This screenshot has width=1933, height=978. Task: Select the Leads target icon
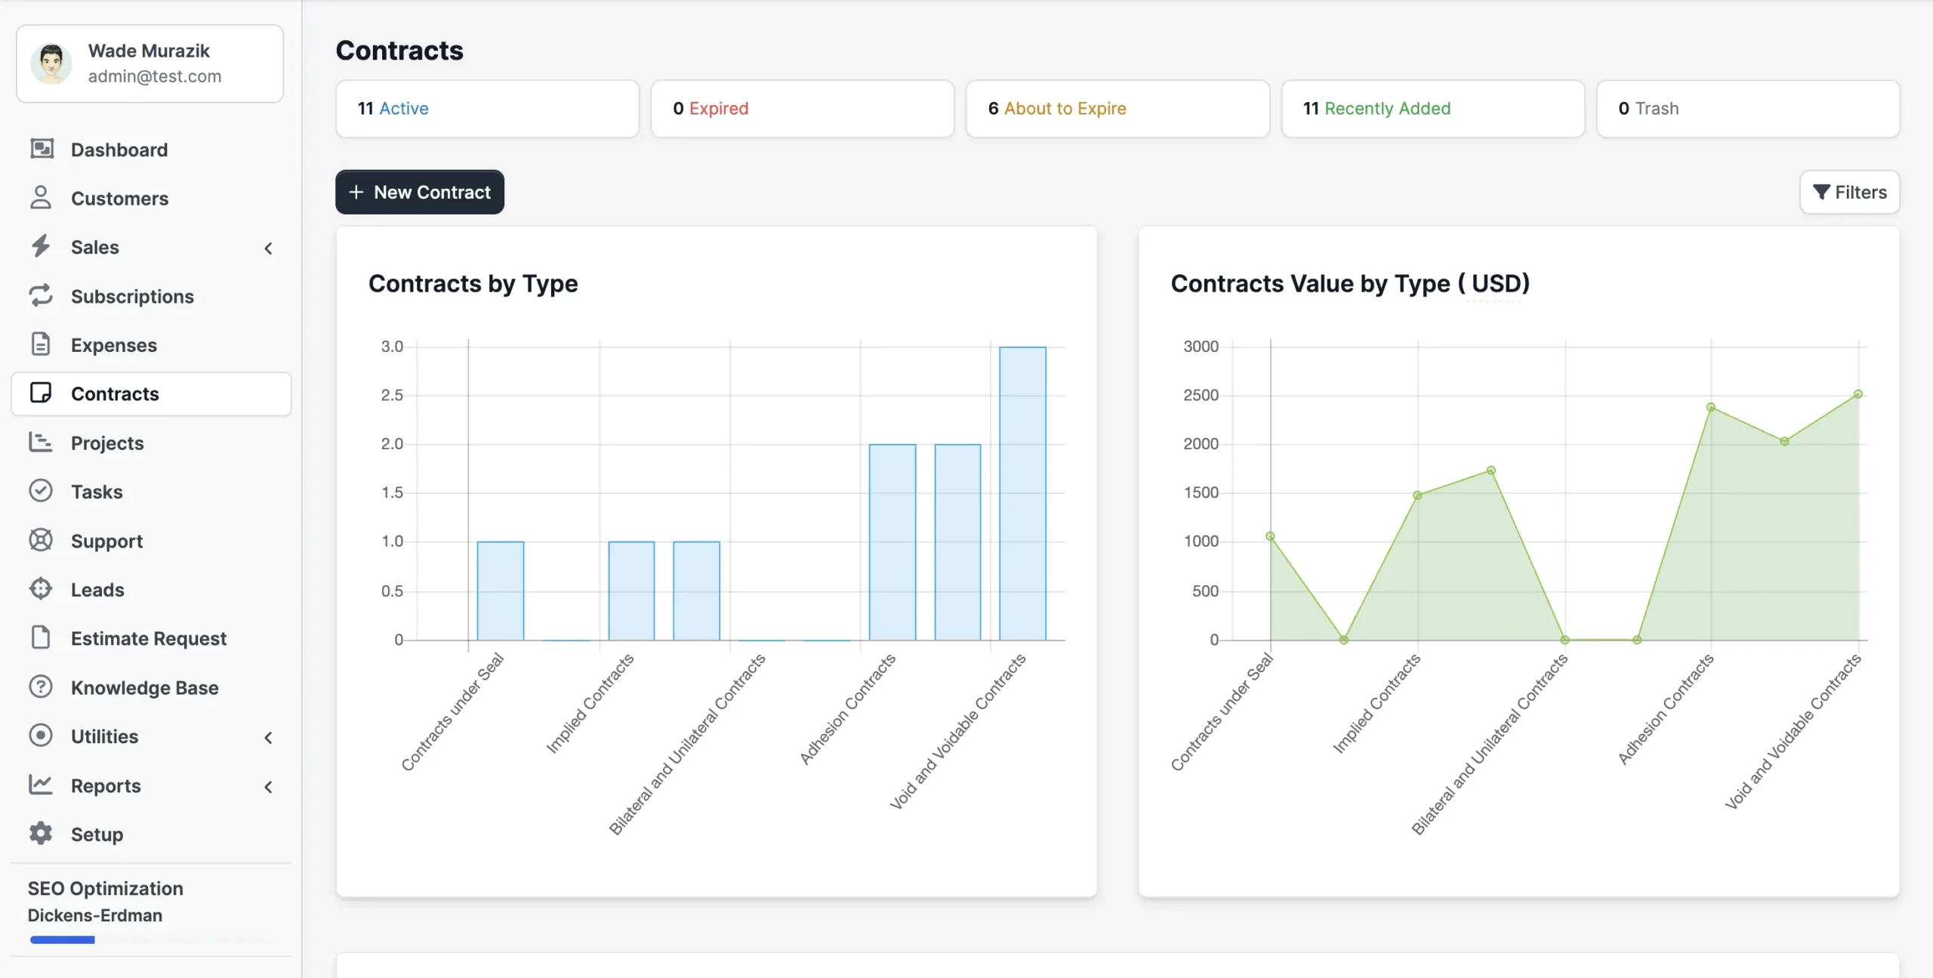(x=42, y=589)
